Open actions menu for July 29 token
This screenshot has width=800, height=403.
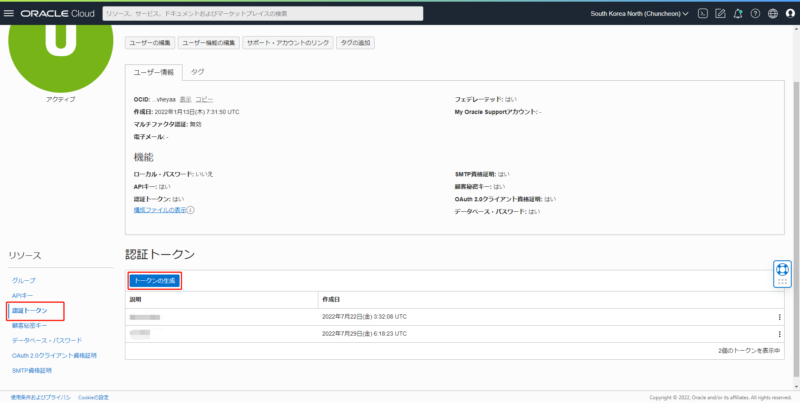pyautogui.click(x=780, y=334)
